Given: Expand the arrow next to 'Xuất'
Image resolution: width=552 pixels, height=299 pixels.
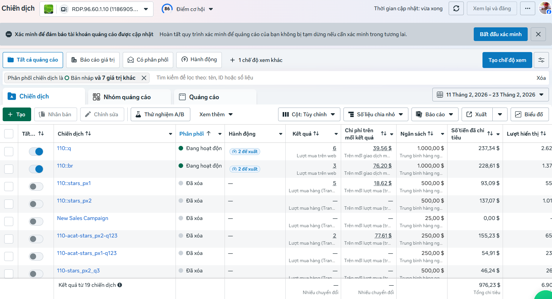Looking at the screenshot, I should click(x=500, y=114).
